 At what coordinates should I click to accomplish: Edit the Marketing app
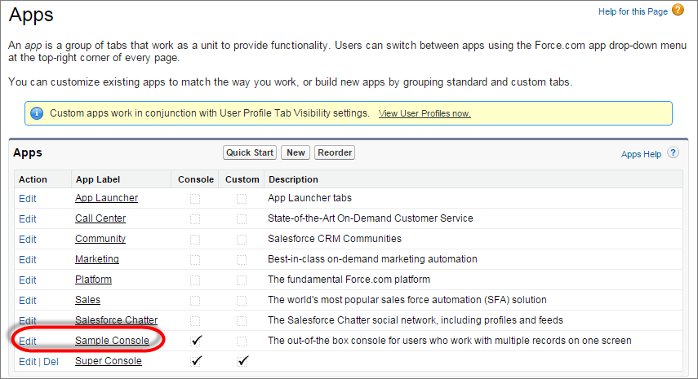(x=28, y=260)
